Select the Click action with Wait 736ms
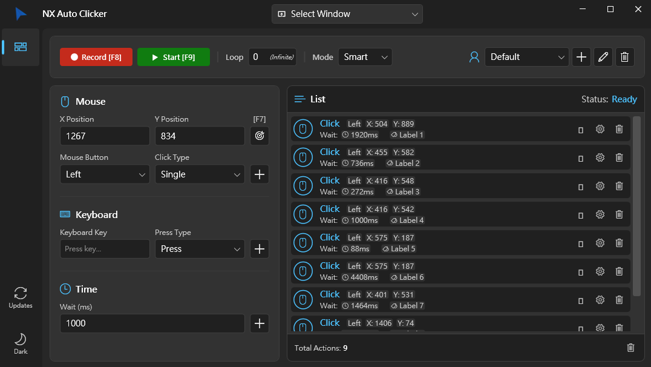The height and width of the screenshot is (367, 651). 460,157
